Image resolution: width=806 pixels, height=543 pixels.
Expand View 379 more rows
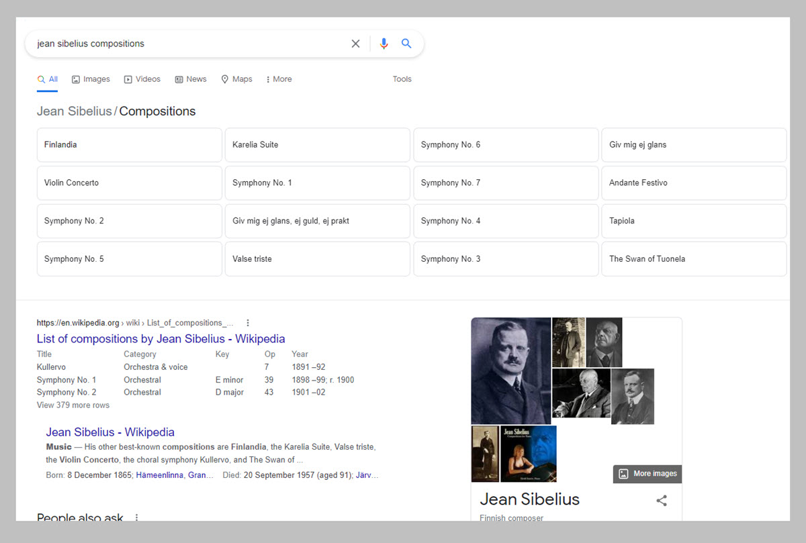pyautogui.click(x=73, y=405)
